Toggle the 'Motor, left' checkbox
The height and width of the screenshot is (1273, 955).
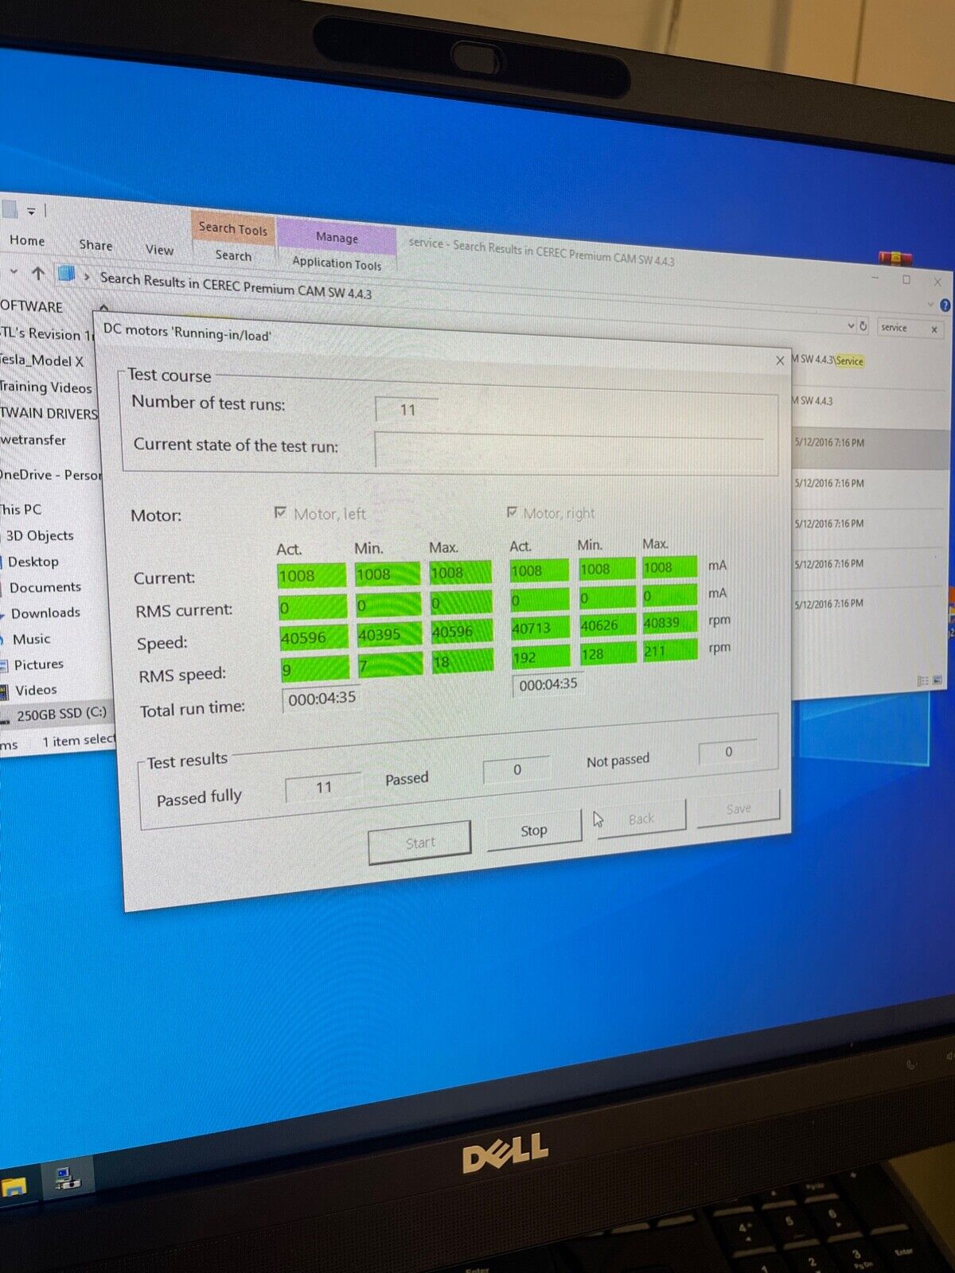pyautogui.click(x=280, y=512)
